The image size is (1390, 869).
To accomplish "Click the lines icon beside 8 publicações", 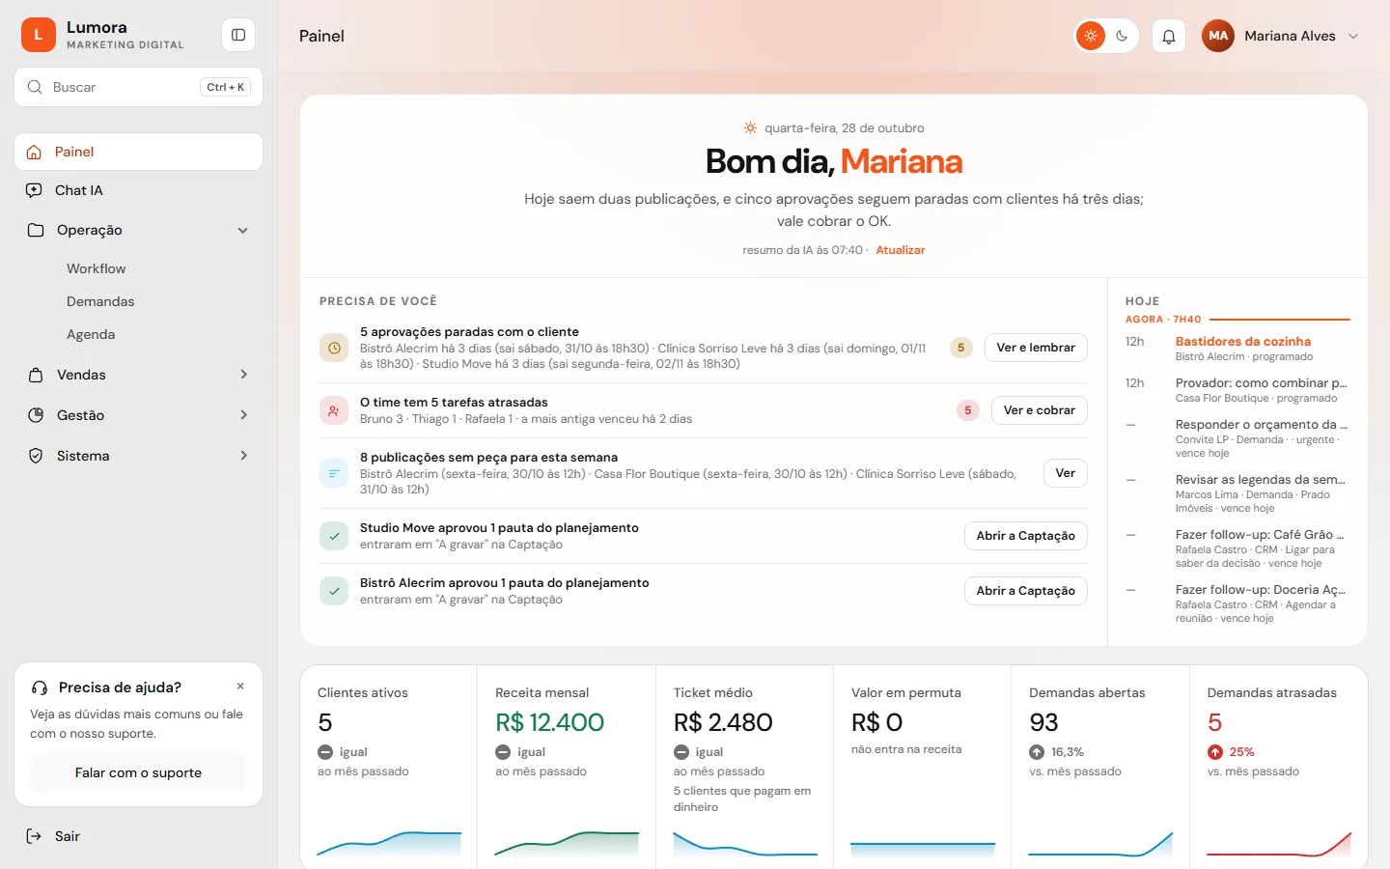I will 334,473.
